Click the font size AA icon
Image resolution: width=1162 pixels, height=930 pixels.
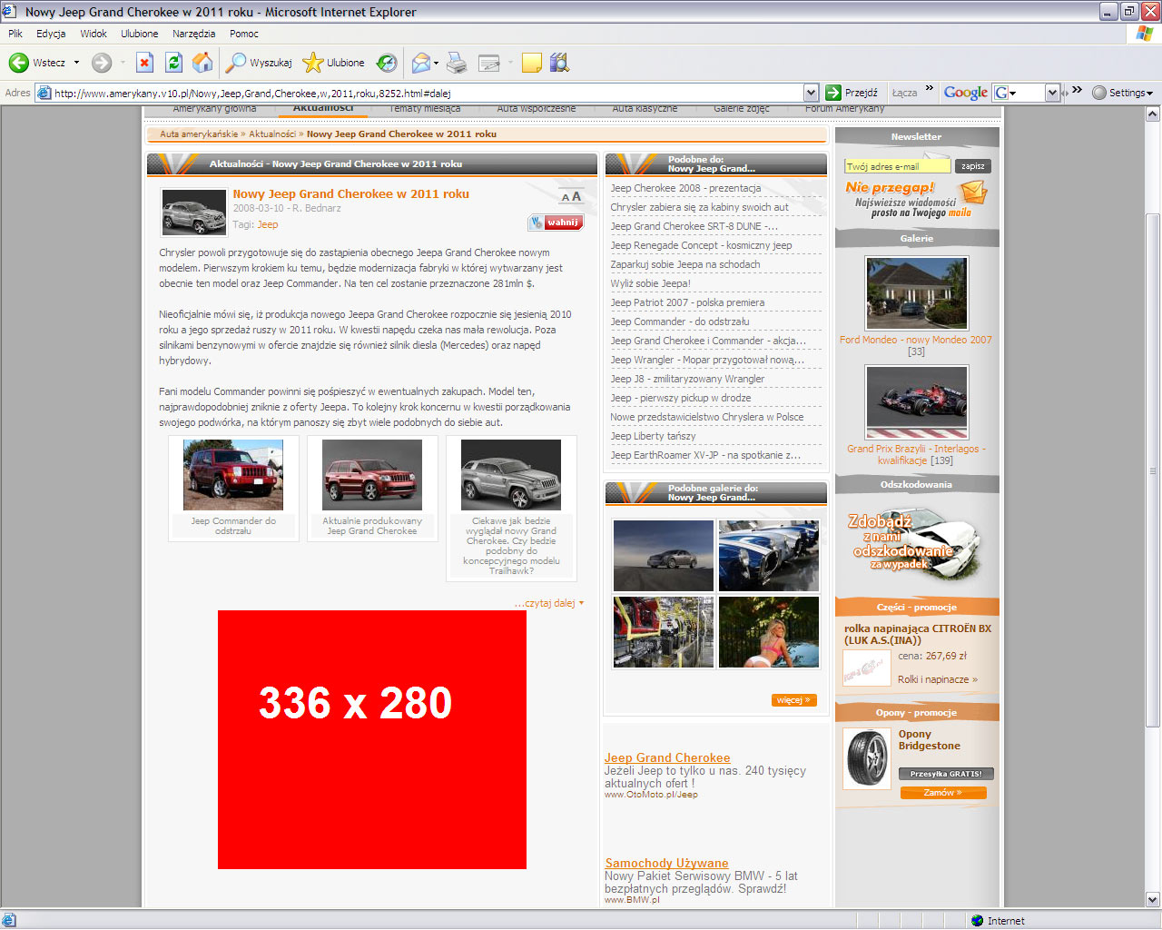click(570, 196)
